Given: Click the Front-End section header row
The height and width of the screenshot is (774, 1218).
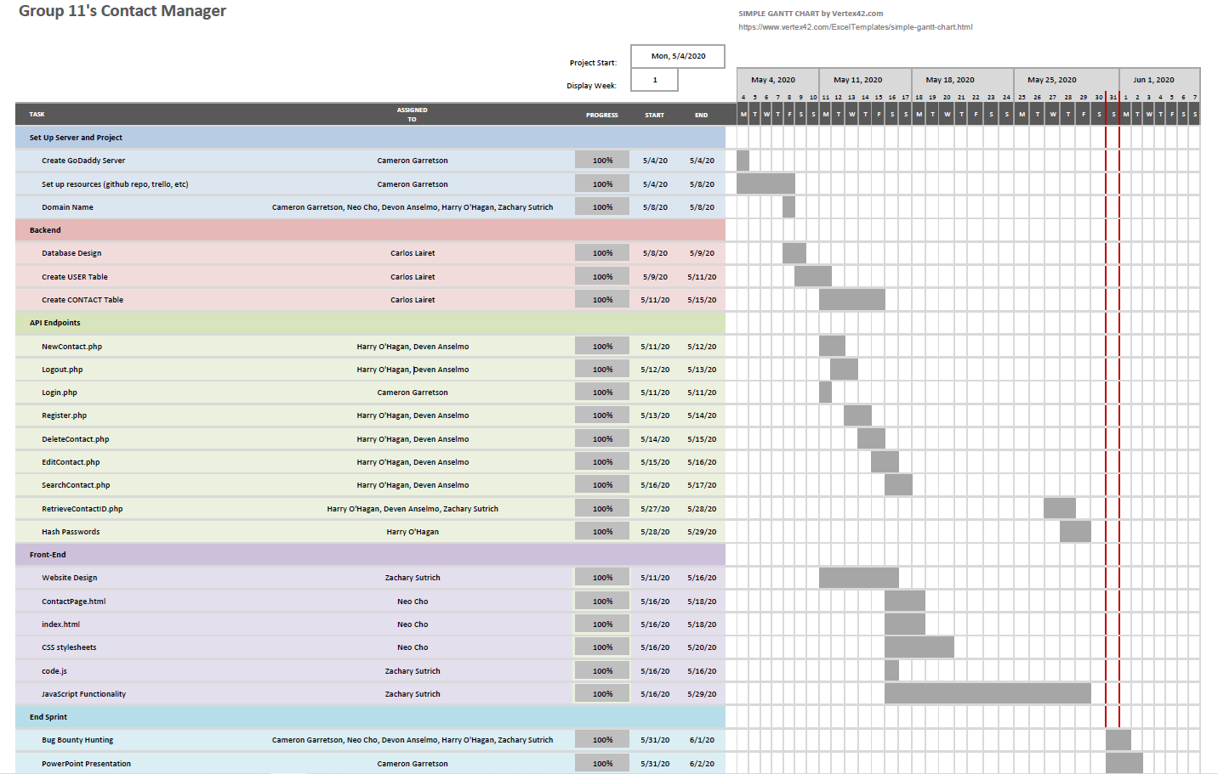Looking at the screenshot, I should (48, 555).
